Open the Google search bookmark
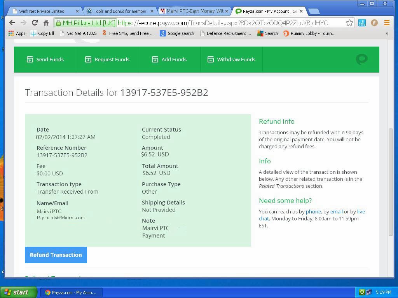This screenshot has height=298, width=398. 177,33
